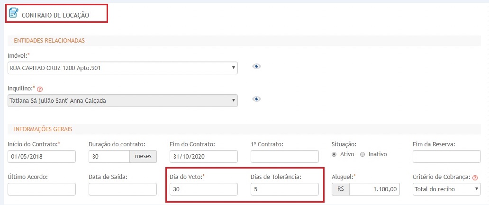Click the Entidades Relacionadas section header
The width and height of the screenshot is (489, 205).
(49, 41)
